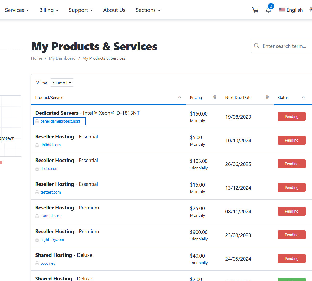
Task: Click the notifications bell icon
Action: click(268, 10)
